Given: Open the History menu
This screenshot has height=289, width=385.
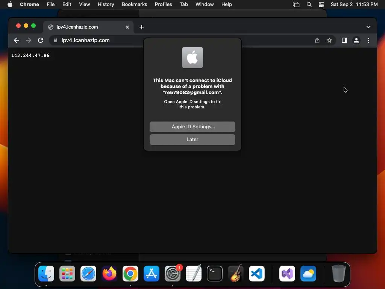Looking at the screenshot, I should click(106, 4).
